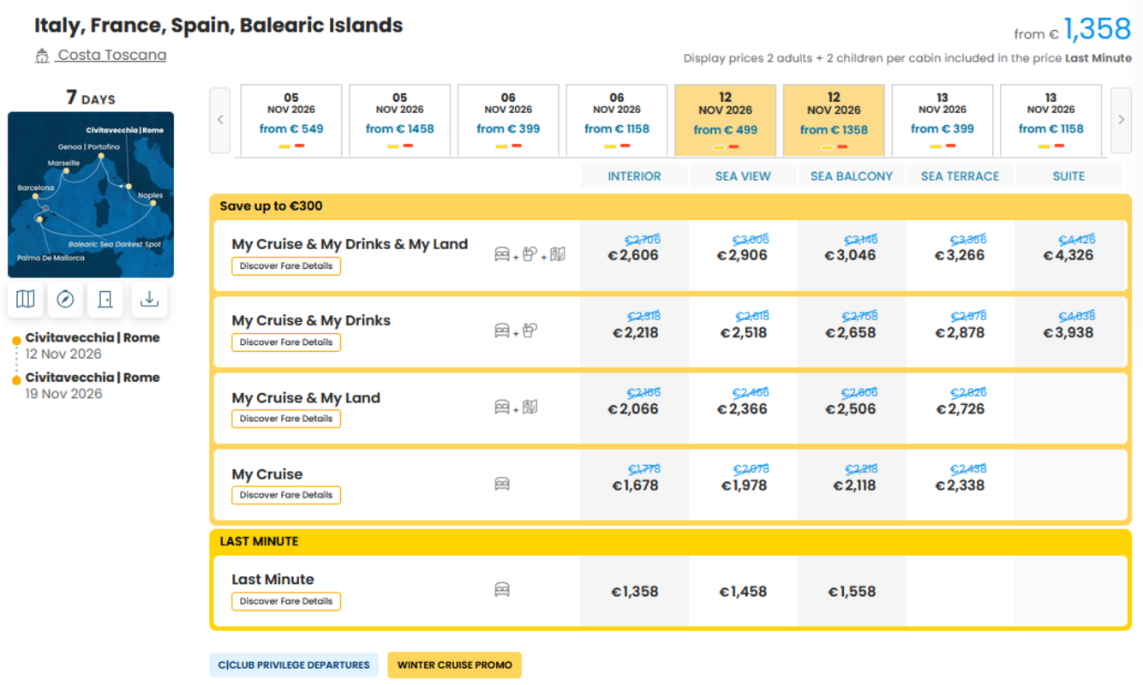Viewport: 1143px width, 685px height.
Task: Choose the €4,326 Suite price
Action: [x=1068, y=255]
